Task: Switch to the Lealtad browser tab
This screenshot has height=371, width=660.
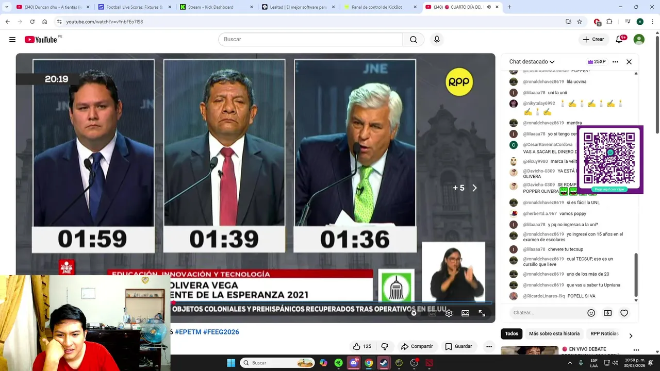Action: [x=298, y=7]
